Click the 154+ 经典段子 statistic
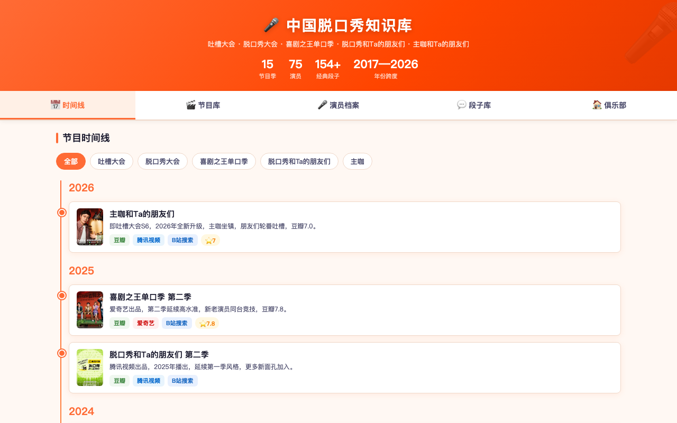 pos(328,69)
